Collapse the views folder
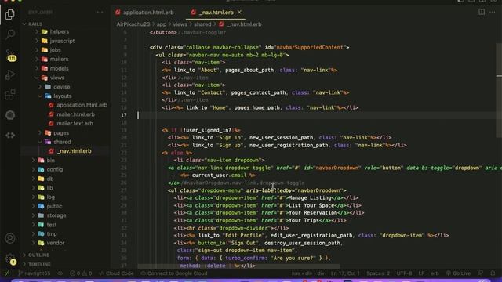 click(x=57, y=78)
